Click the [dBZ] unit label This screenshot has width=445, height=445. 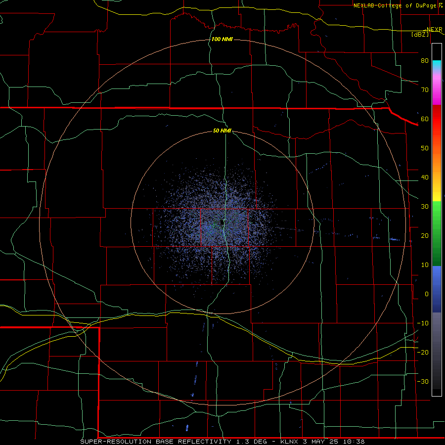tap(420, 34)
